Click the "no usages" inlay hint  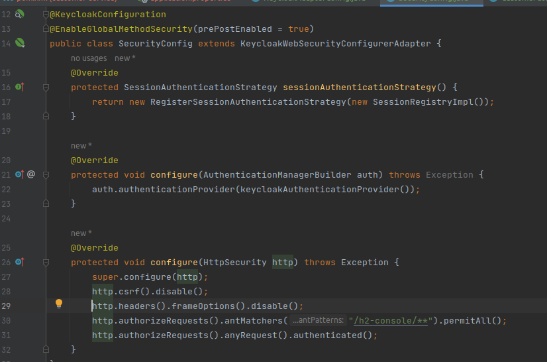(89, 58)
